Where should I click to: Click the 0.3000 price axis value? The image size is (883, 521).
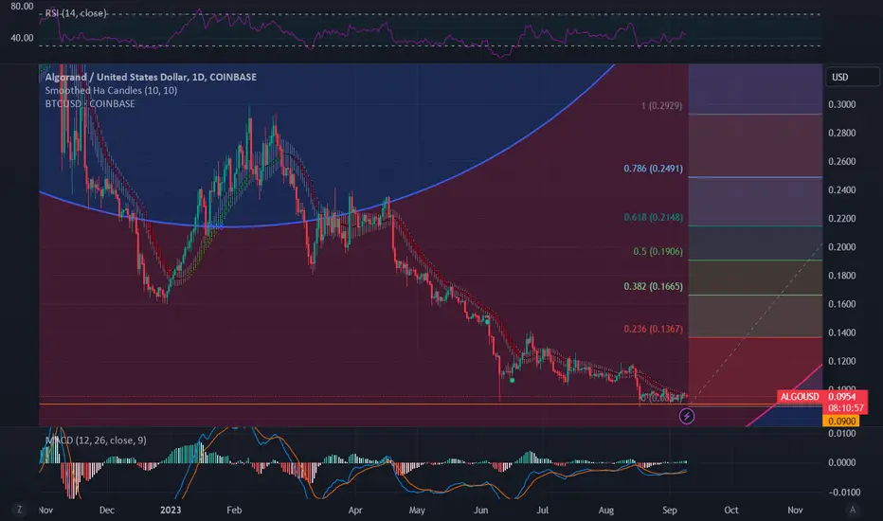[842, 104]
